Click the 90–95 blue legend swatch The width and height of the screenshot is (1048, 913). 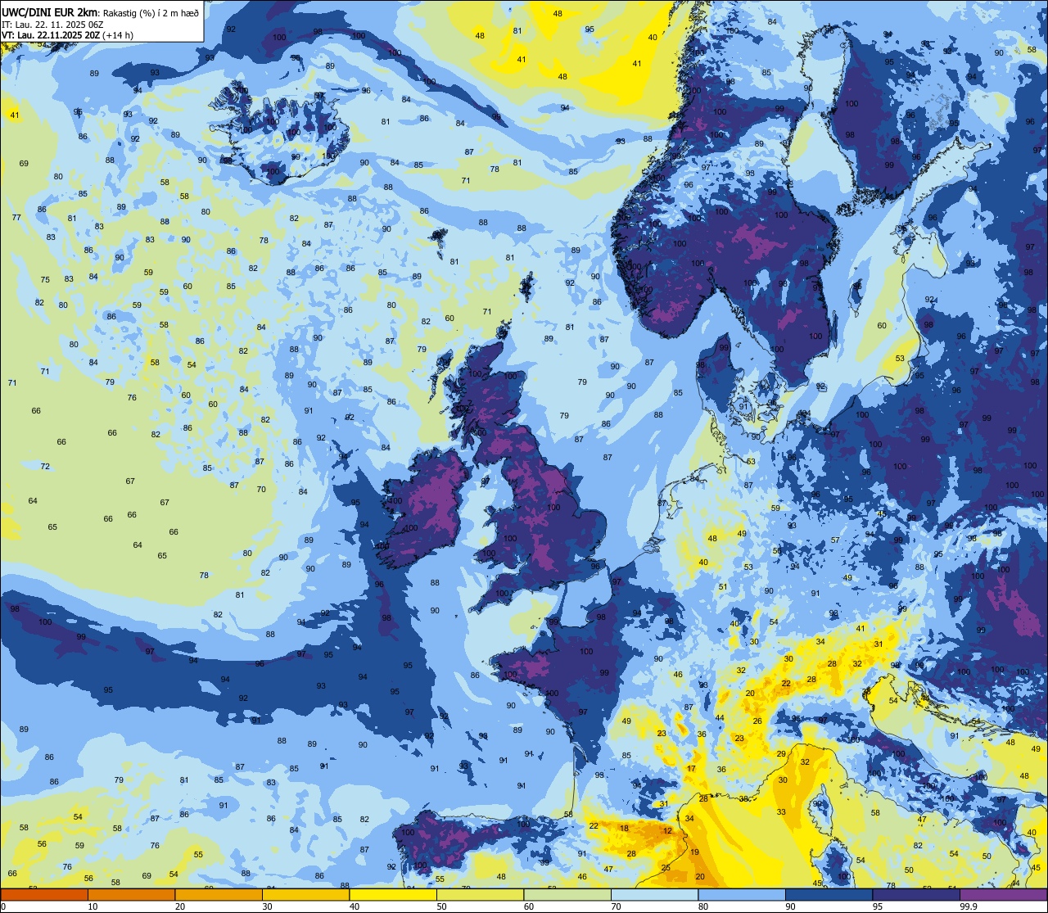pyautogui.click(x=829, y=894)
